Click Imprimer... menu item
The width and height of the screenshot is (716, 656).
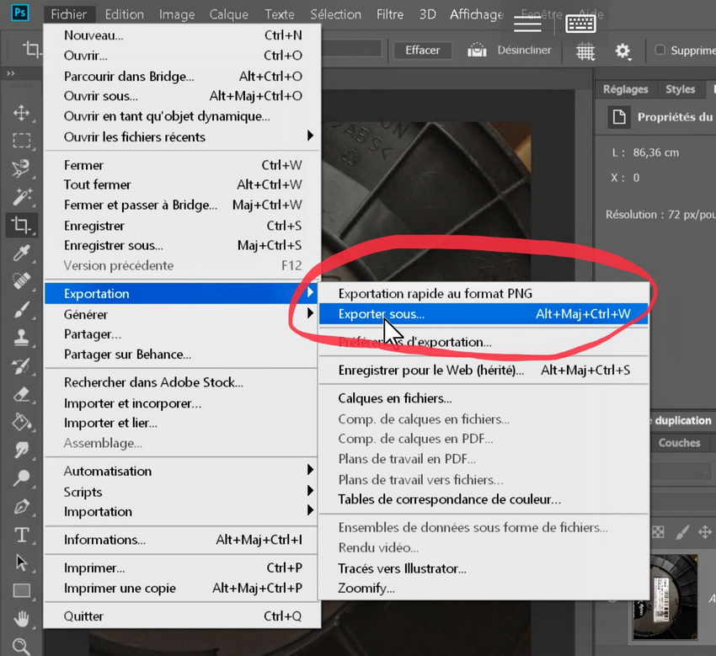click(182, 568)
